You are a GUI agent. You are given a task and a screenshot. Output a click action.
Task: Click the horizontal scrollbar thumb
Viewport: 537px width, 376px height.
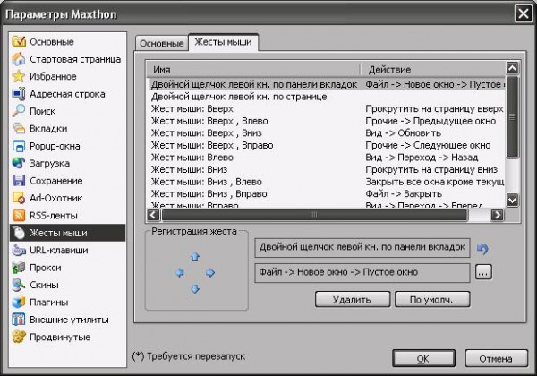click(314, 215)
